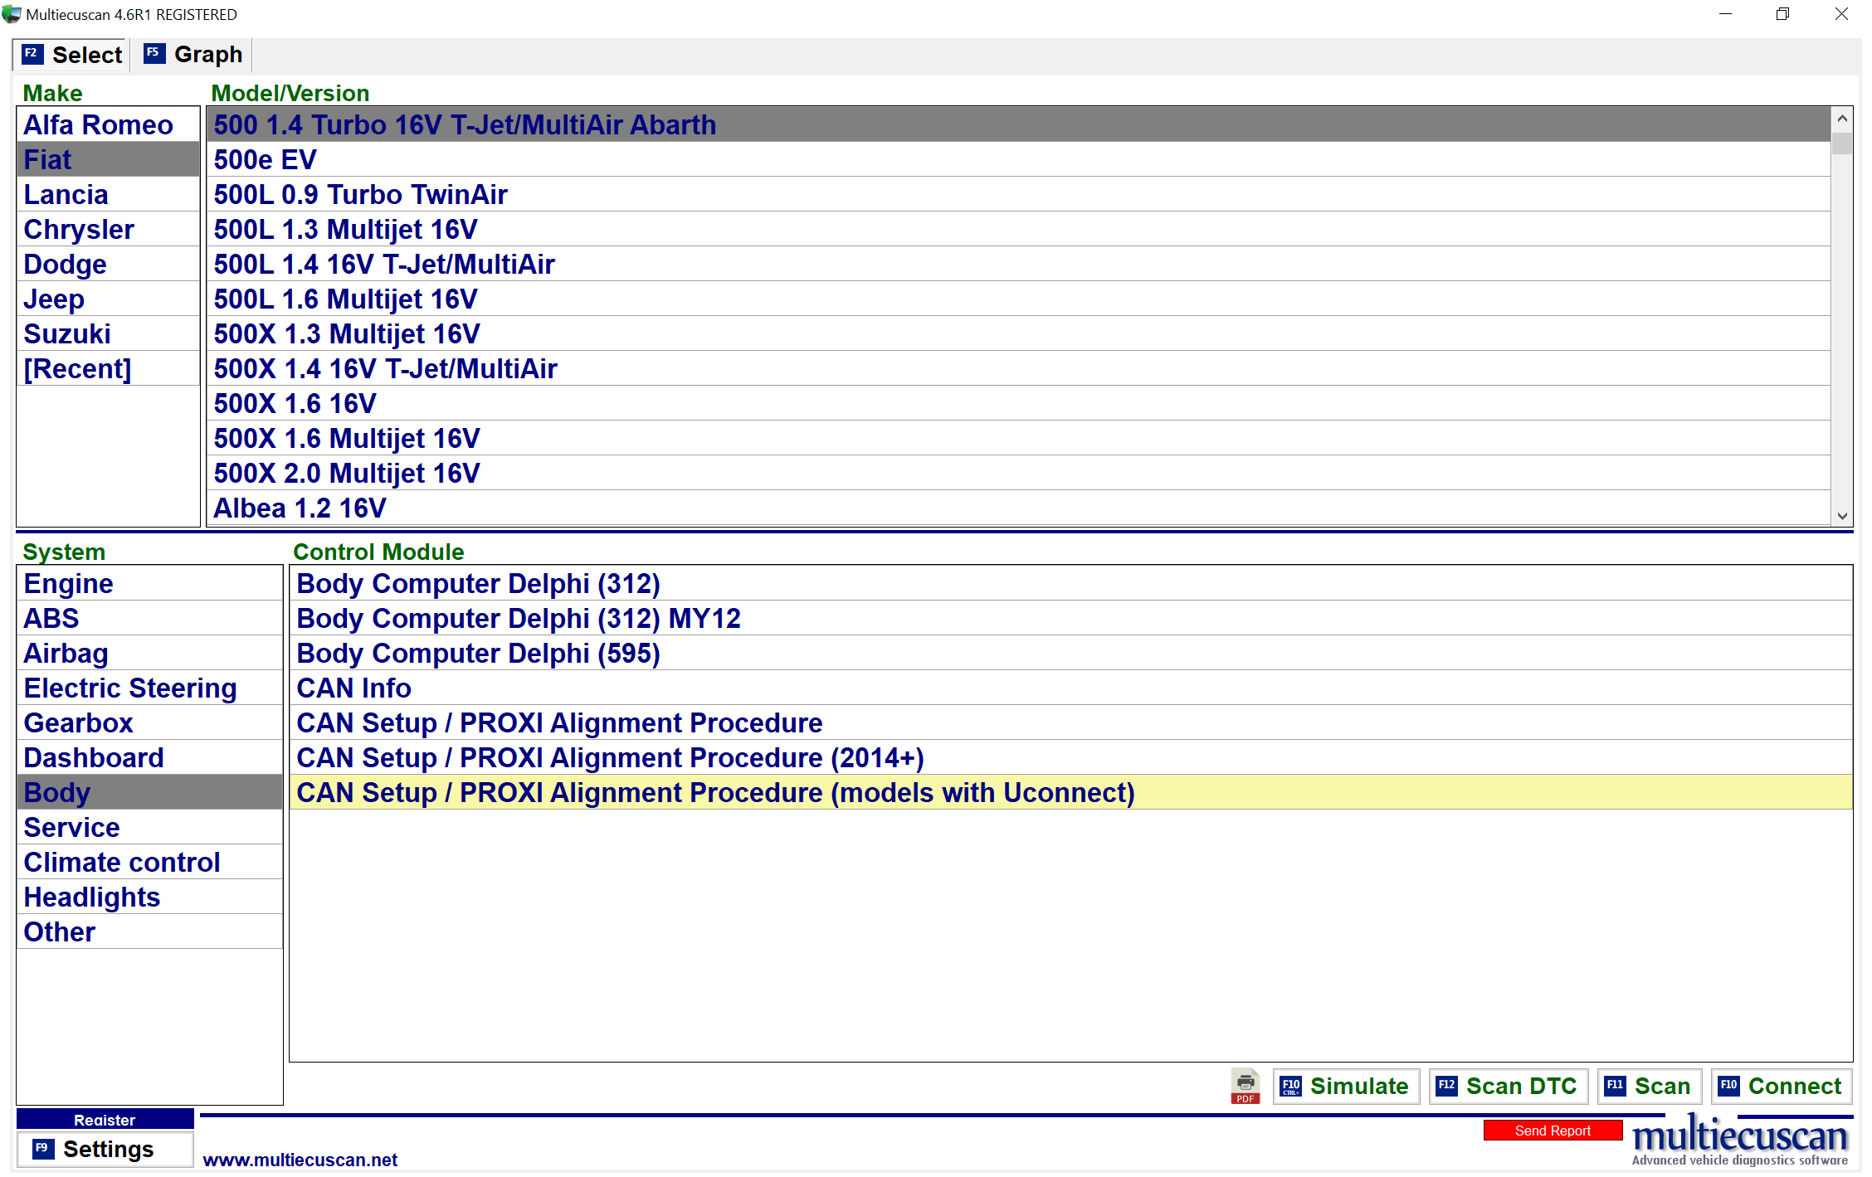
Task: Select 500L 1.3 Multijet 16V
Action: [1018, 229]
